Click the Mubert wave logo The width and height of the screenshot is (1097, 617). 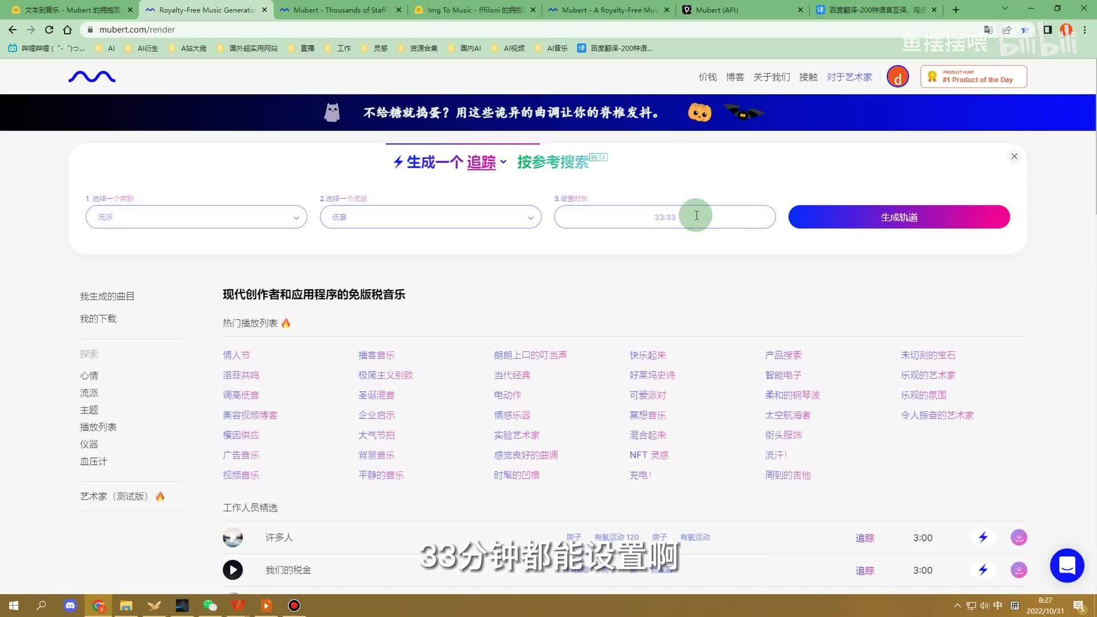point(92,77)
